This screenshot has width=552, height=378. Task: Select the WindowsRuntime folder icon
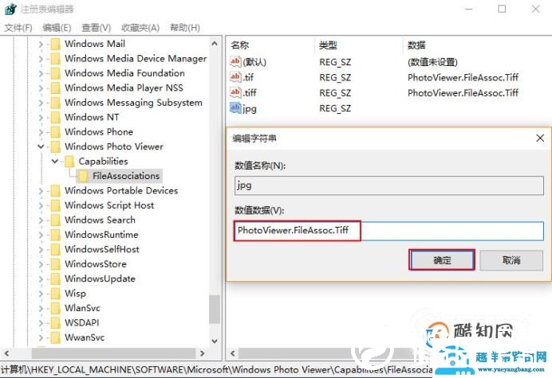tap(55, 235)
